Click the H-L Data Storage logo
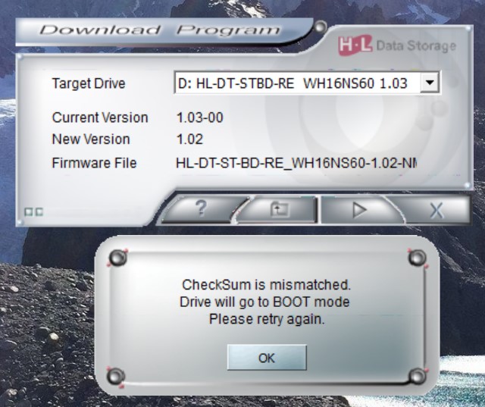Screen dimensions: 485x407 click(397, 45)
